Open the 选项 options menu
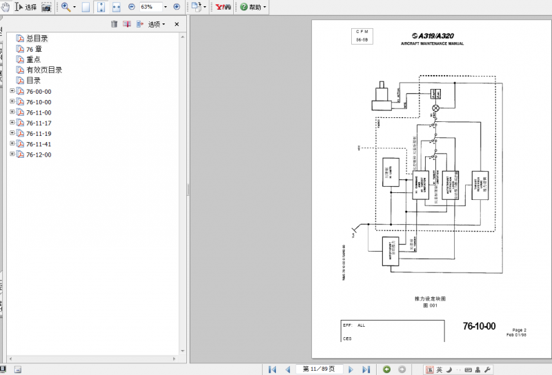This screenshot has height=375, width=552. [157, 24]
